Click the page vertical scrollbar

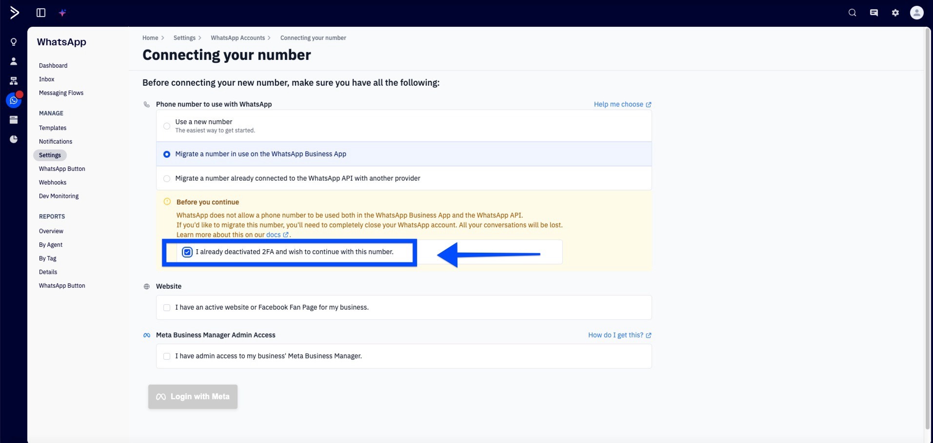[x=928, y=229]
